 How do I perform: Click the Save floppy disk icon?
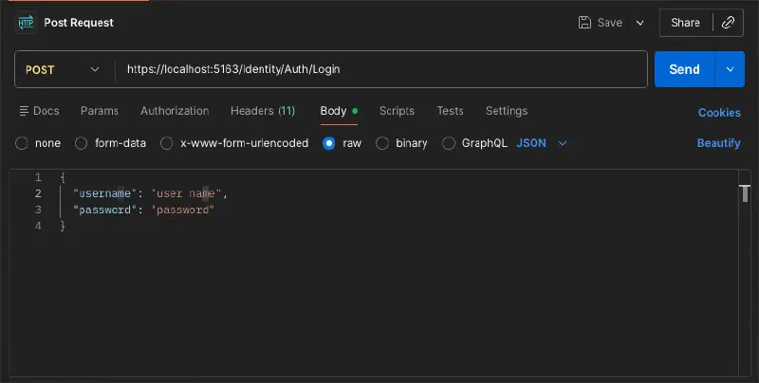(584, 22)
